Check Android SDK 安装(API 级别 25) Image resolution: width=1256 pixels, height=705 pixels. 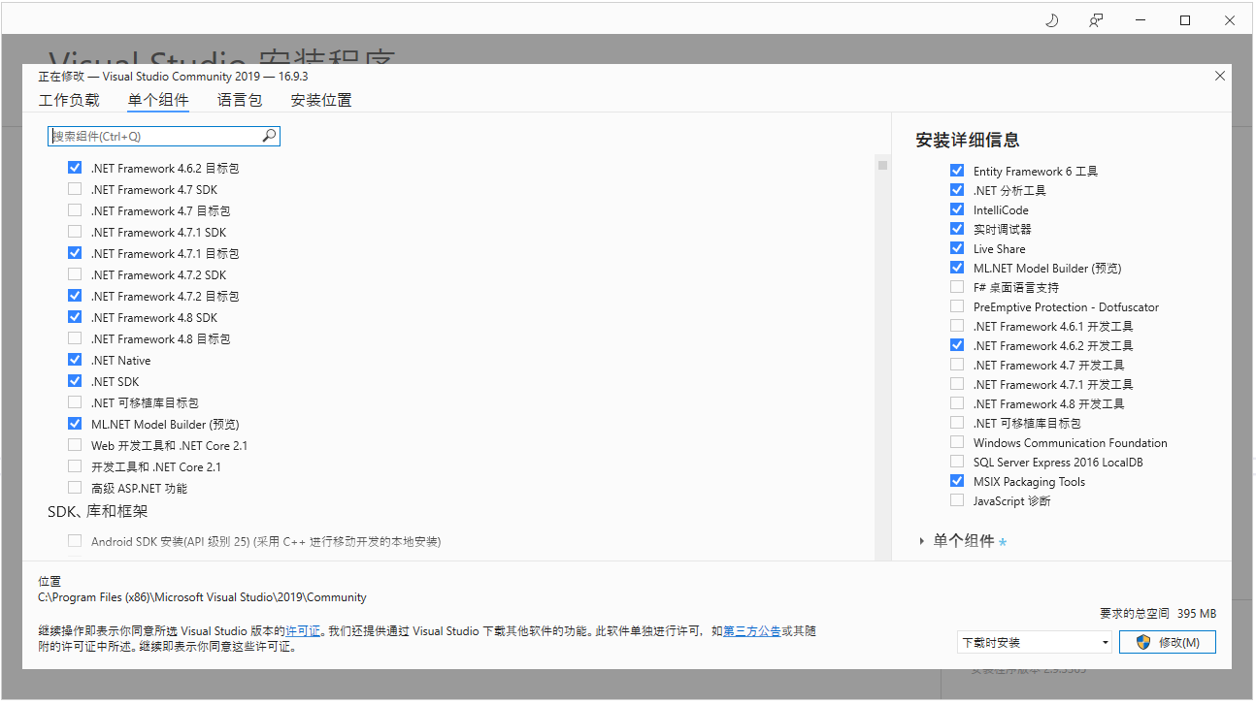pyautogui.click(x=75, y=541)
